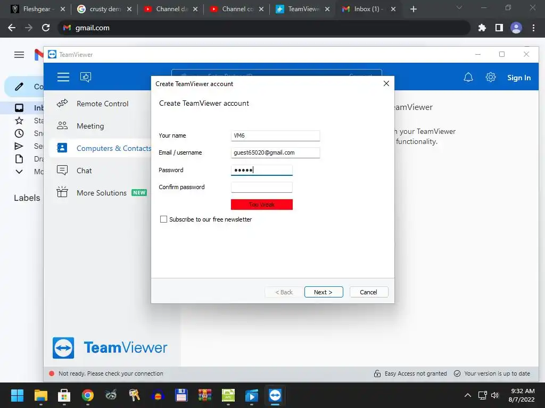Open Gmail Drafts page icon
The height and width of the screenshot is (408, 545).
[x=19, y=159]
